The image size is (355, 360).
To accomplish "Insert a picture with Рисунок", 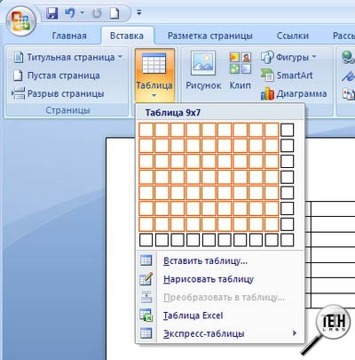I will [x=203, y=71].
